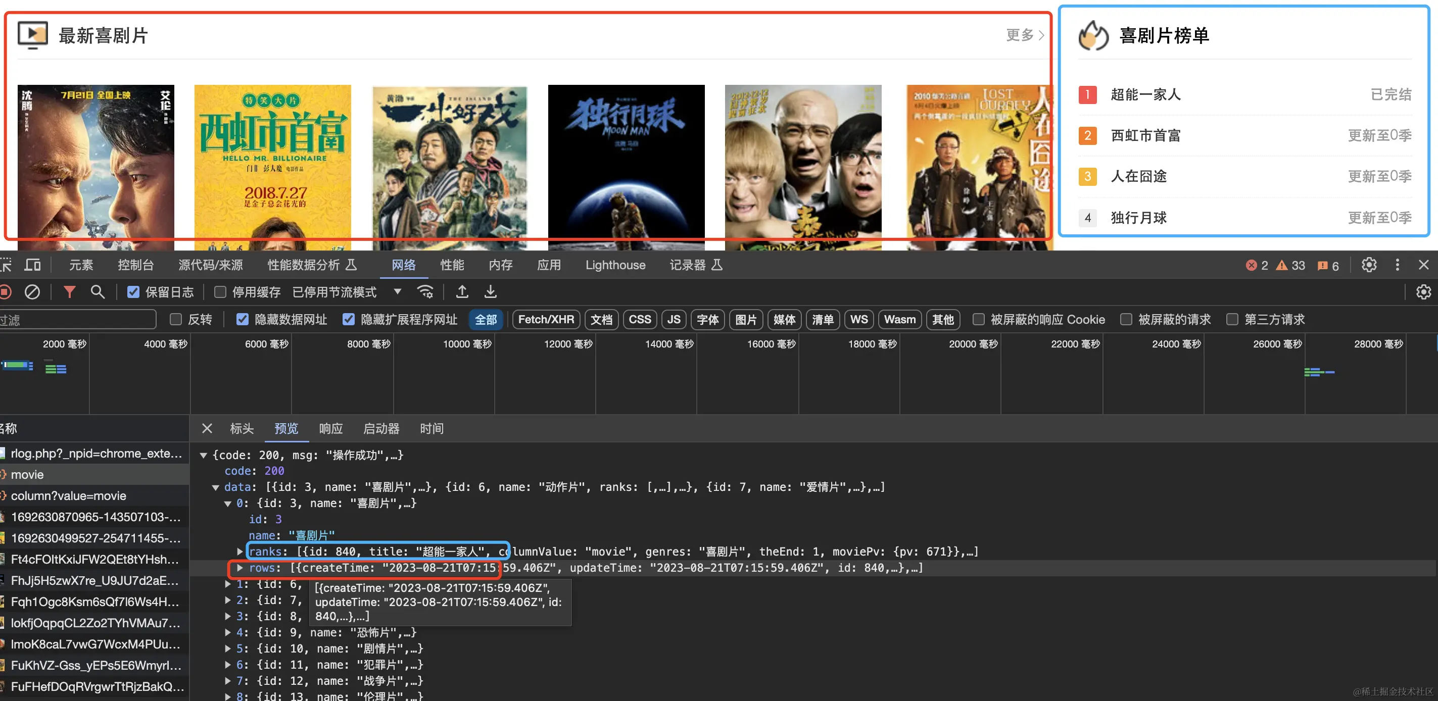
Task: Open the 已停用节流模式 throttling dropdown
Action: tap(347, 292)
